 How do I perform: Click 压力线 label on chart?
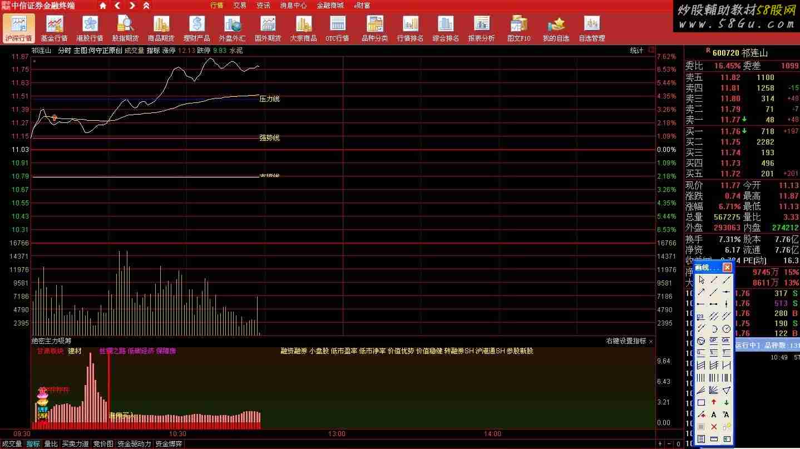[x=269, y=99]
